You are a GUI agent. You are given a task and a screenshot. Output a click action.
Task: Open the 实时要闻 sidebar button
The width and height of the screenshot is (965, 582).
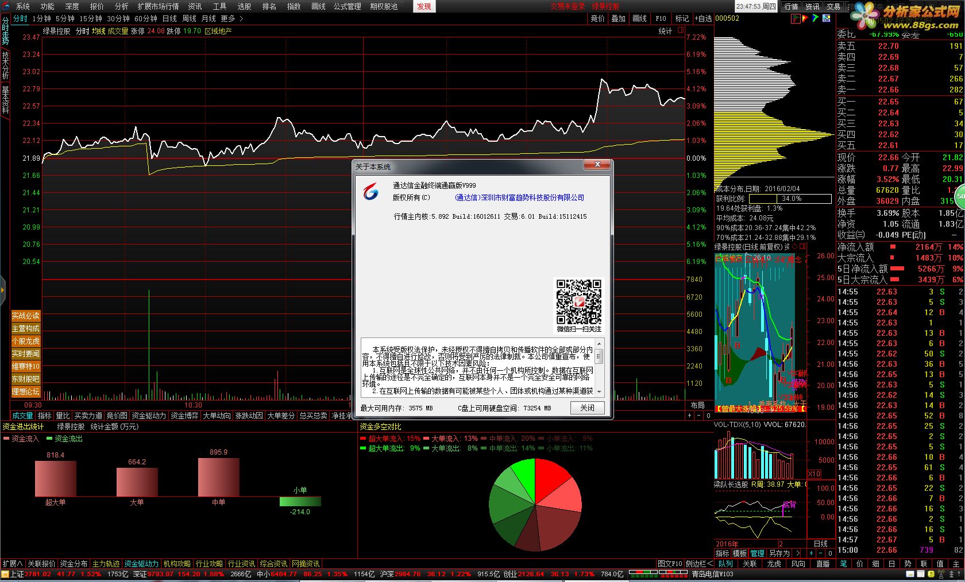(26, 354)
